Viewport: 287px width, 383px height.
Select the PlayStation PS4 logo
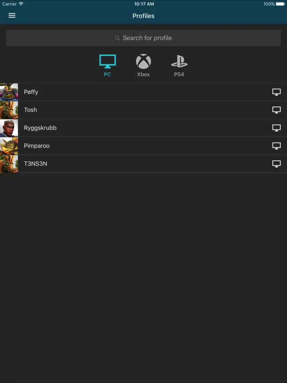(179, 62)
